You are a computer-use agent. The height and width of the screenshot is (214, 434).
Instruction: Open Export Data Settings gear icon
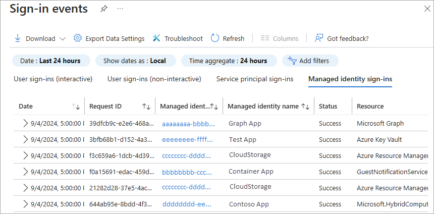coord(78,38)
